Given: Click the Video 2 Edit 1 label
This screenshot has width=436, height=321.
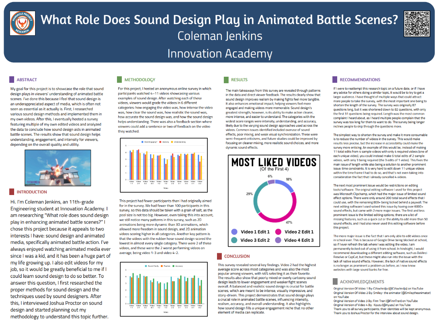Looking at the screenshot, I should point(299,232).
